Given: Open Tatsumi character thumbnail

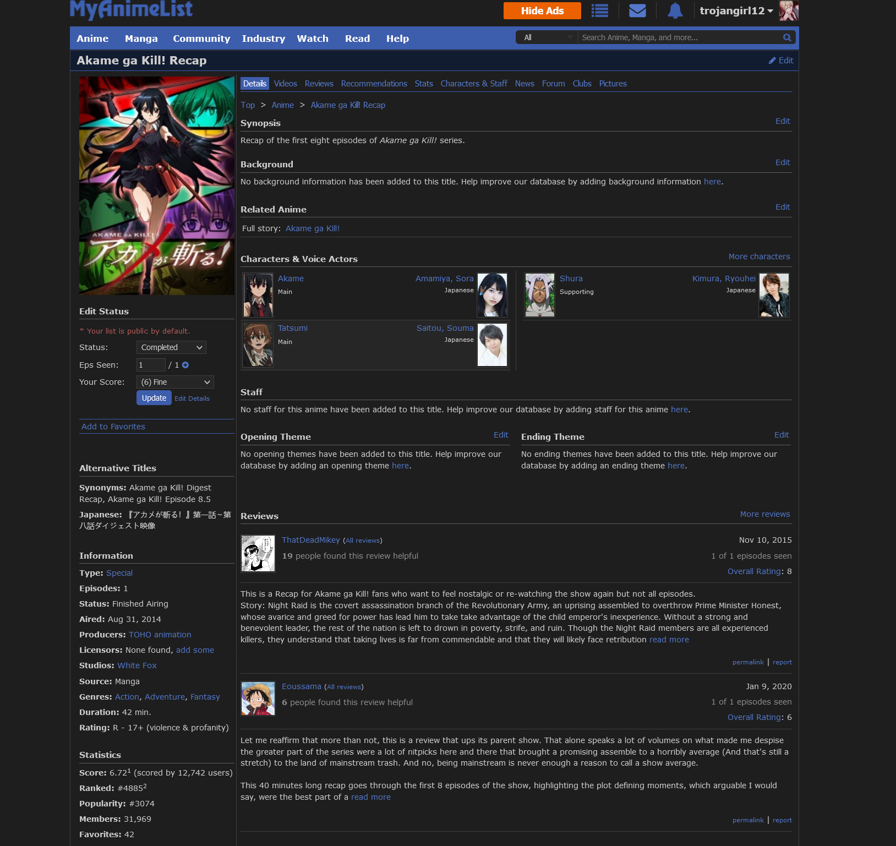Looking at the screenshot, I should (258, 345).
